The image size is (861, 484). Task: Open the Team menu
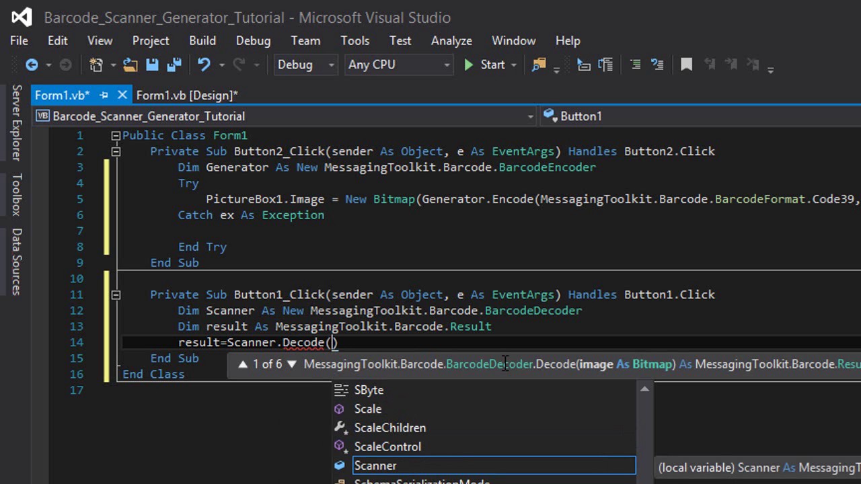pyautogui.click(x=305, y=41)
